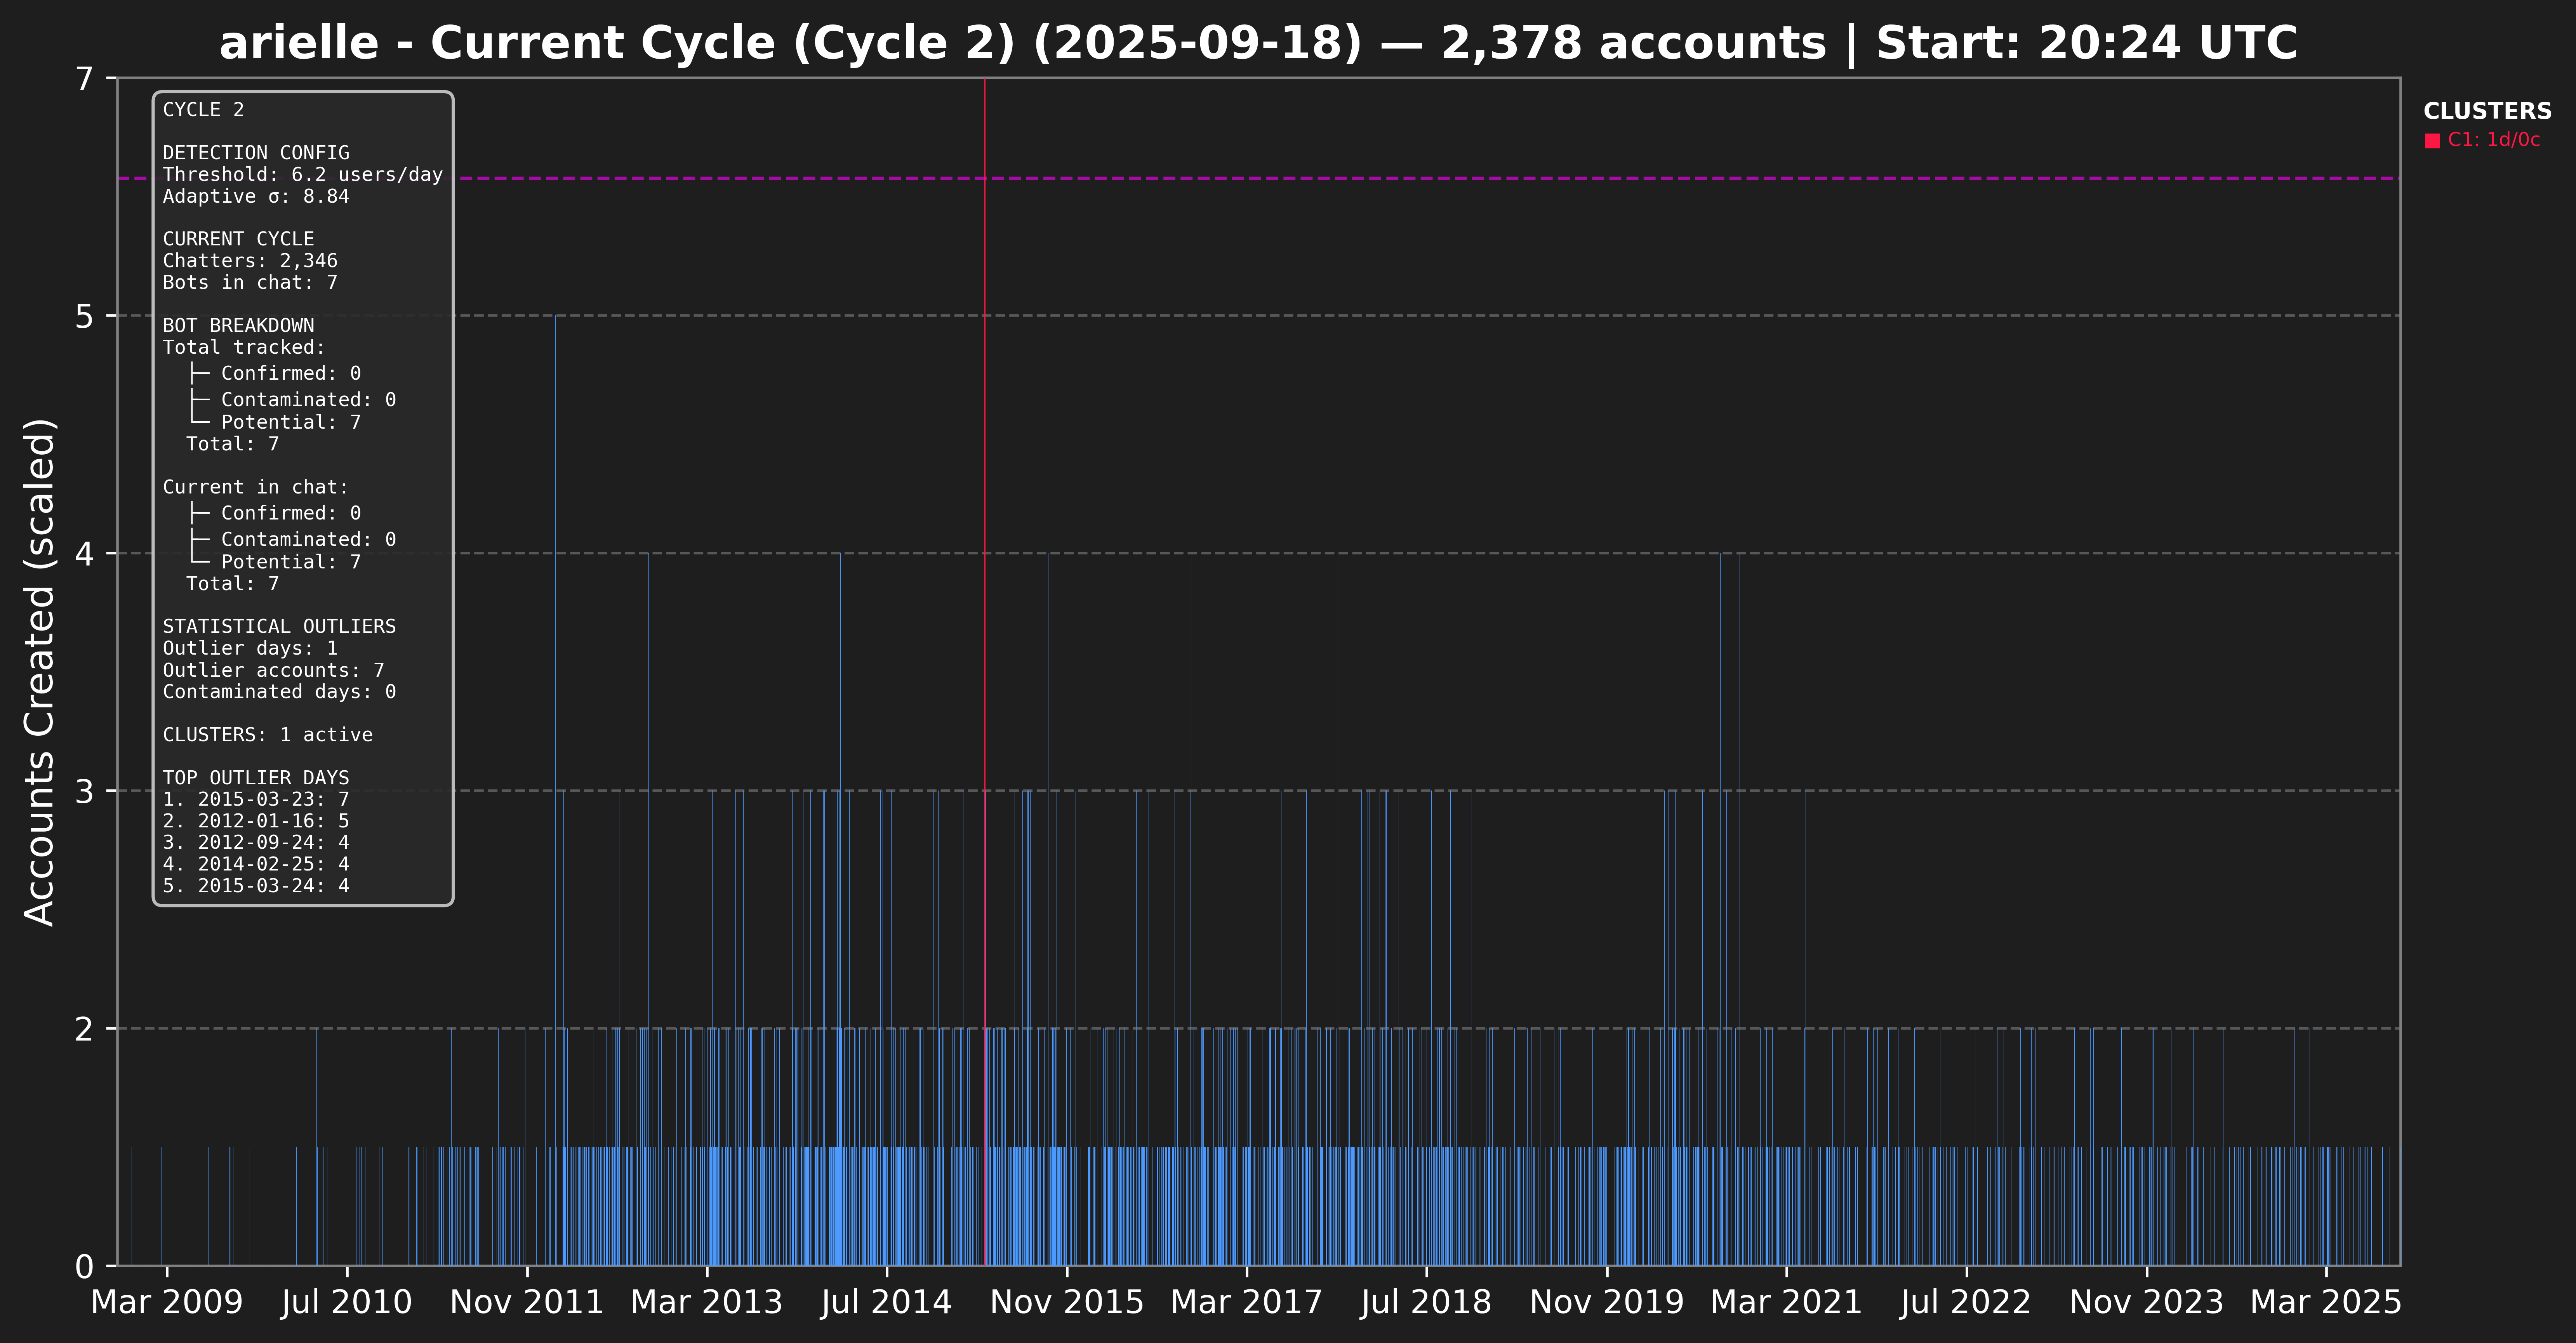The width and height of the screenshot is (2576, 1343).
Task: Click the 'CYCLE 2' header in info box
Action: (203, 110)
